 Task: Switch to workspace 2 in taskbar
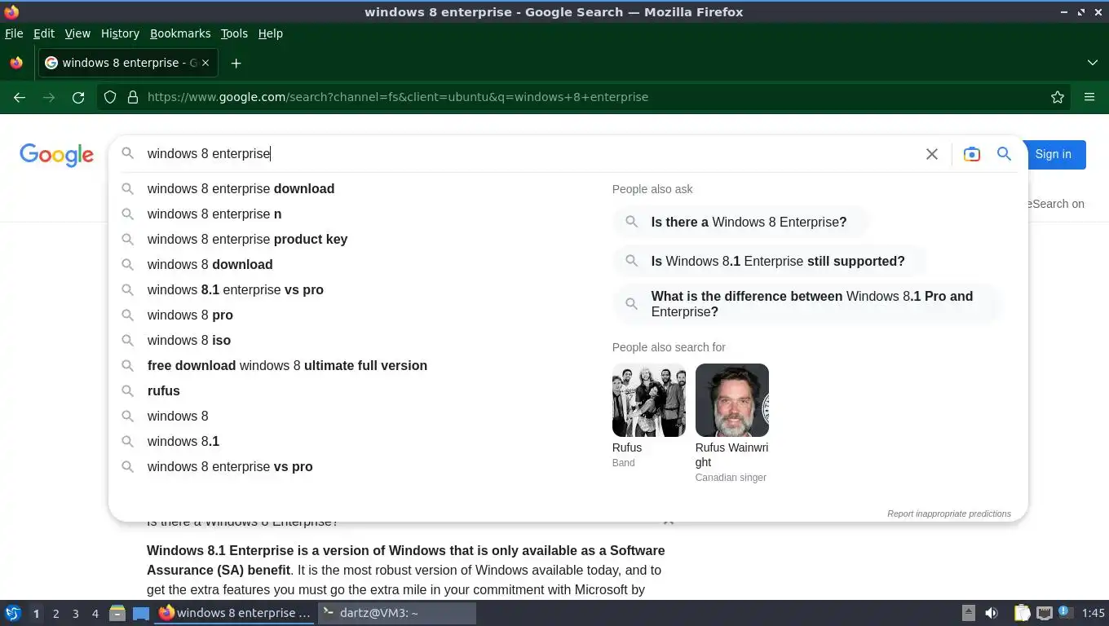coord(55,614)
